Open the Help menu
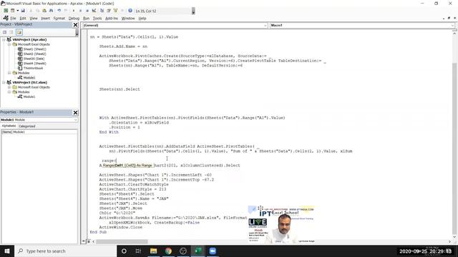The height and width of the screenshot is (257, 458). 142,18
